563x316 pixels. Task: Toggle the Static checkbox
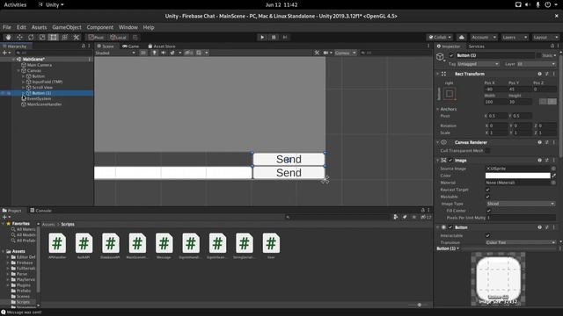tap(538, 55)
